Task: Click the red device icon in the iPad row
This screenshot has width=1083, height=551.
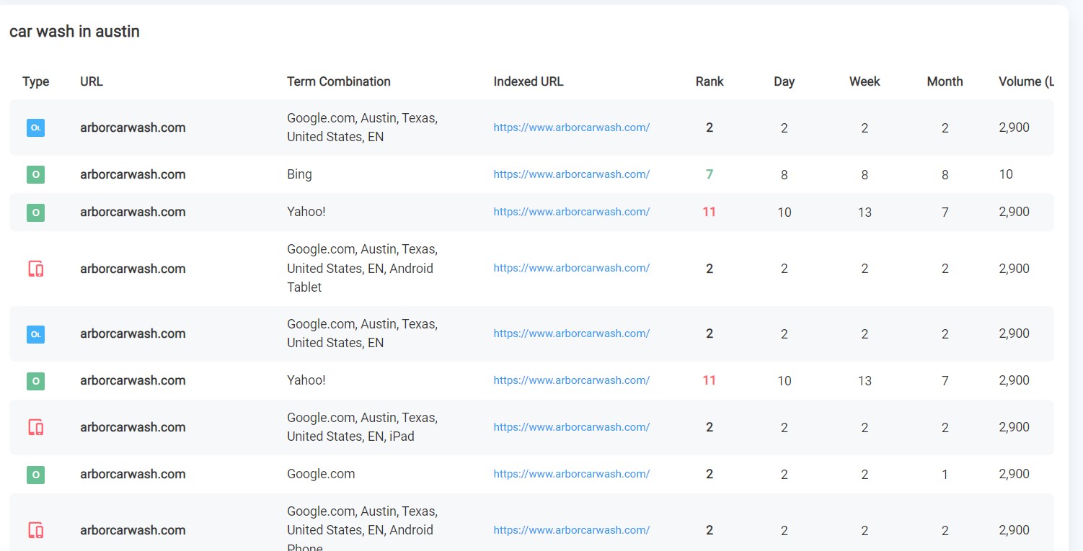Action: 35,427
